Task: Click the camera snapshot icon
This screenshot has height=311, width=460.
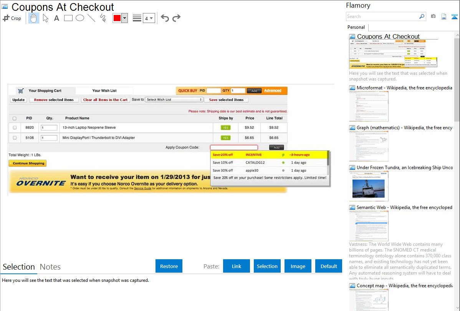Action: pos(433,16)
